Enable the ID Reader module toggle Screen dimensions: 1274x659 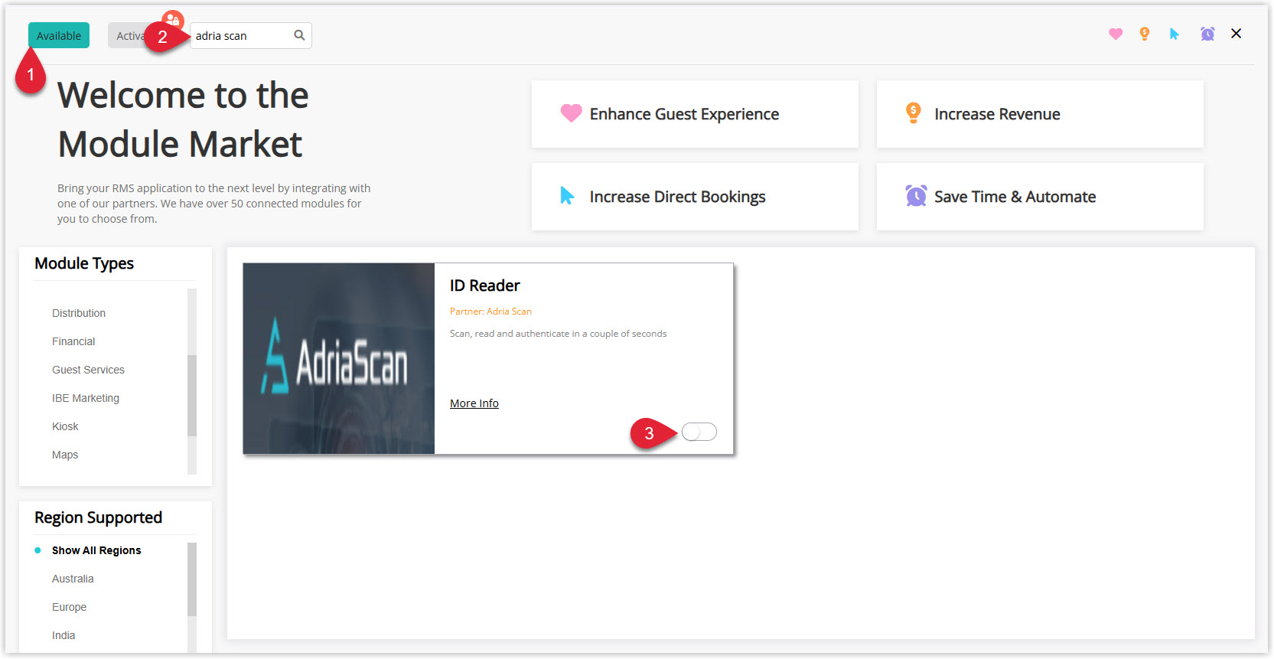pyautogui.click(x=699, y=432)
